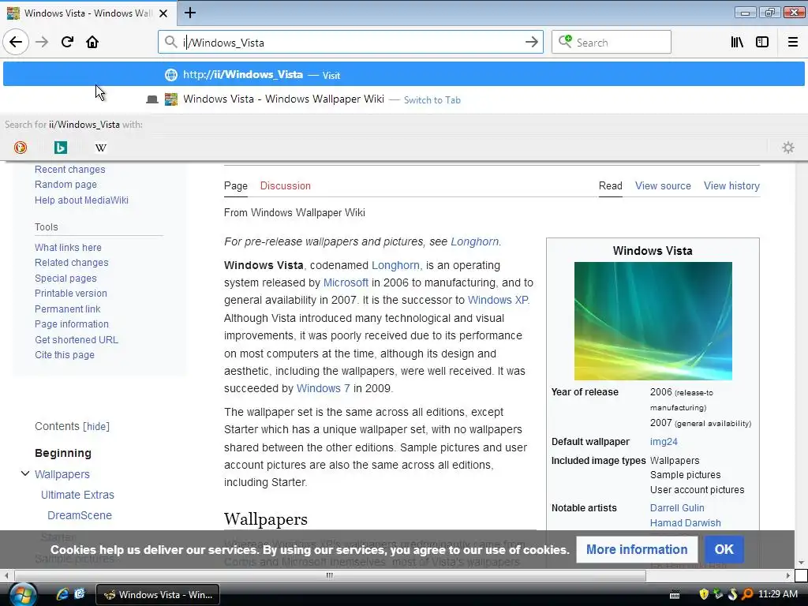This screenshot has height=606, width=808.
Task: Open the Page information link
Action: click(72, 324)
